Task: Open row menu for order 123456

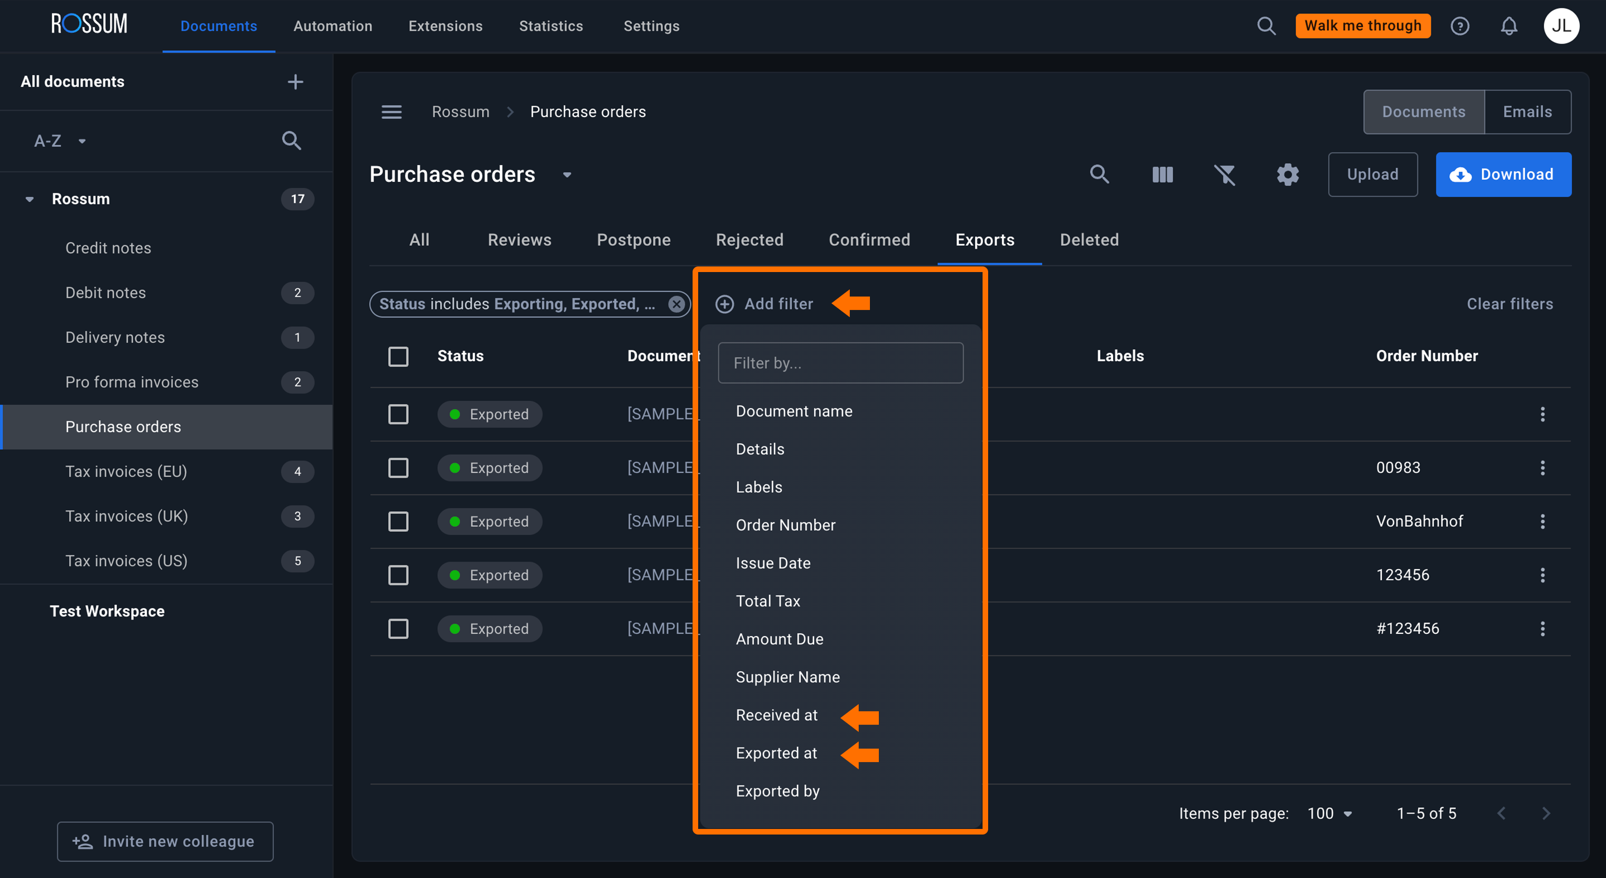Action: click(1542, 575)
